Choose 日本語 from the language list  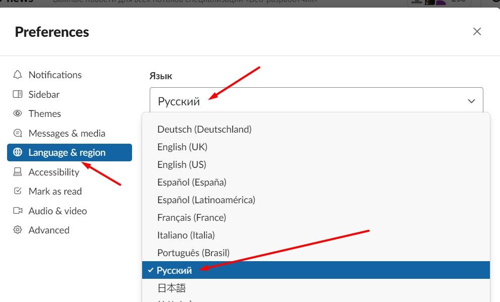point(171,288)
